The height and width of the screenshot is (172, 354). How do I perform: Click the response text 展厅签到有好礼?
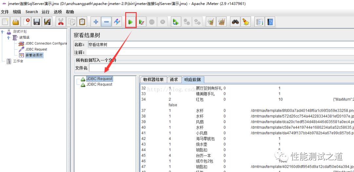point(209,88)
